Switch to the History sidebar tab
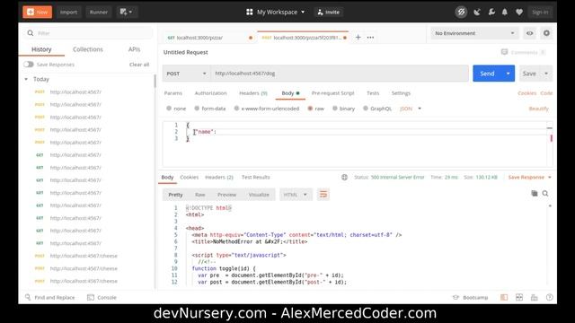Screen dimensions: 575x323 coord(41,49)
